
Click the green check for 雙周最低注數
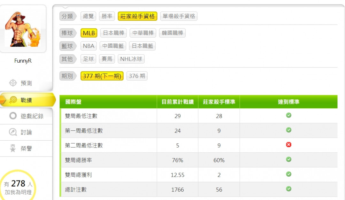point(288,115)
